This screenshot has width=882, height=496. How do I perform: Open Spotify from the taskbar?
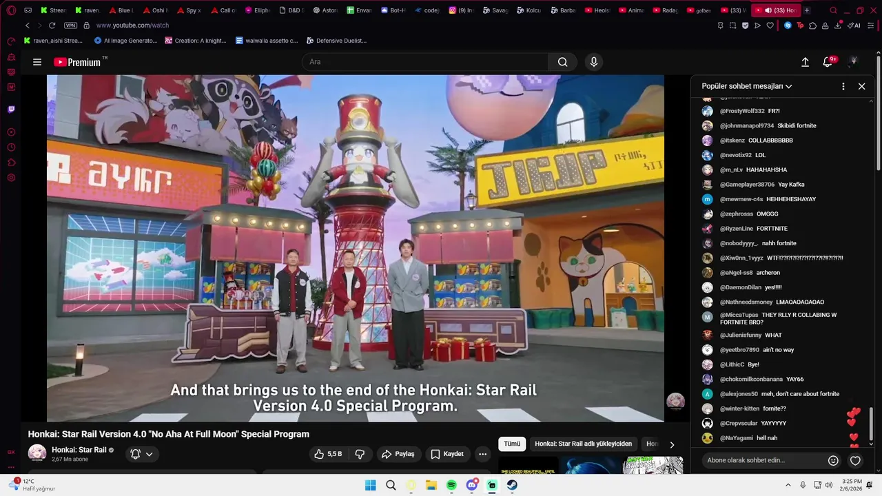(451, 485)
